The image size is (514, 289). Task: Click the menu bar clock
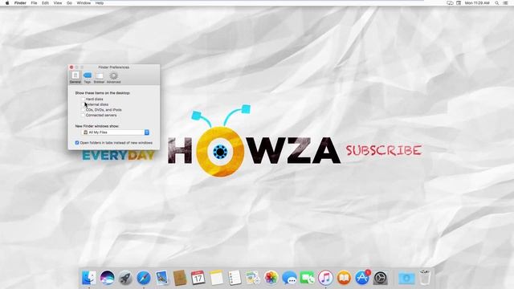(x=477, y=3)
